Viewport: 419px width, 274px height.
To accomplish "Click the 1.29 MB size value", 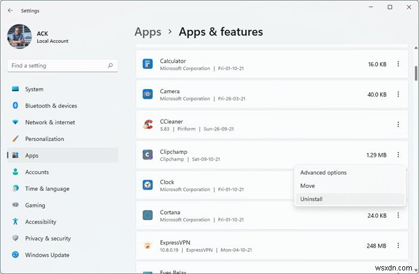I will (377, 155).
